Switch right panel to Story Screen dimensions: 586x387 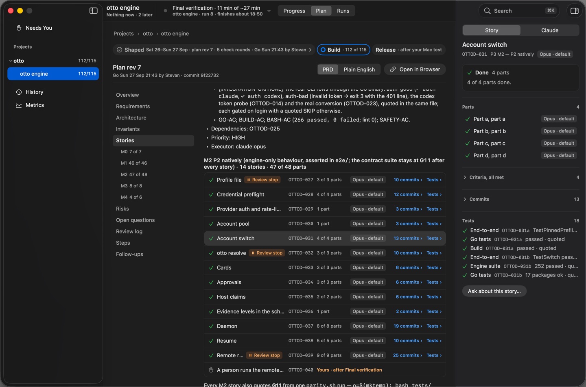(x=492, y=30)
